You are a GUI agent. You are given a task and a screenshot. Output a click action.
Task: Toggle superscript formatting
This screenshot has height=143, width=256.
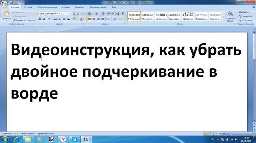tap(64, 19)
